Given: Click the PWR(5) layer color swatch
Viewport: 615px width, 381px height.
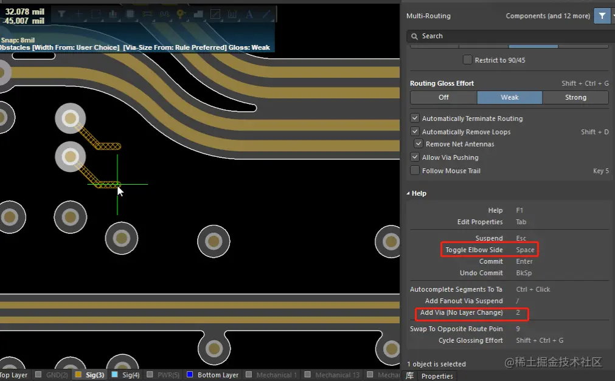Looking at the screenshot, I should [150, 374].
